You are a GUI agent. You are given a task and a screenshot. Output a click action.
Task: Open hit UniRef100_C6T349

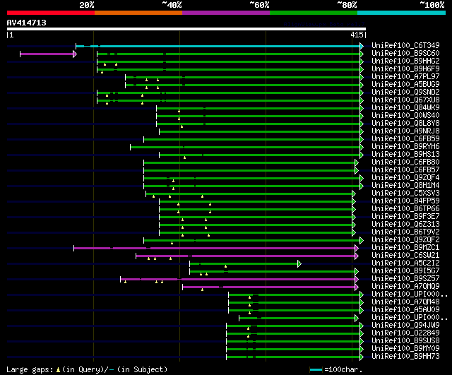(405, 45)
